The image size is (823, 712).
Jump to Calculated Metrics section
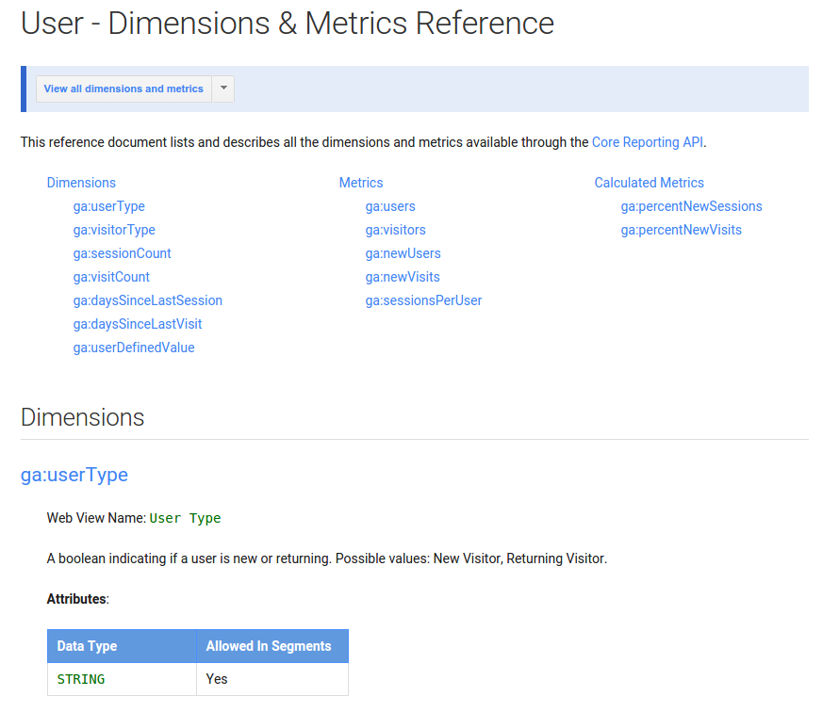pos(649,183)
